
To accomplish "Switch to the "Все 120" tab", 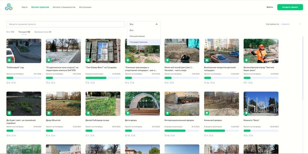I will click(10, 32).
